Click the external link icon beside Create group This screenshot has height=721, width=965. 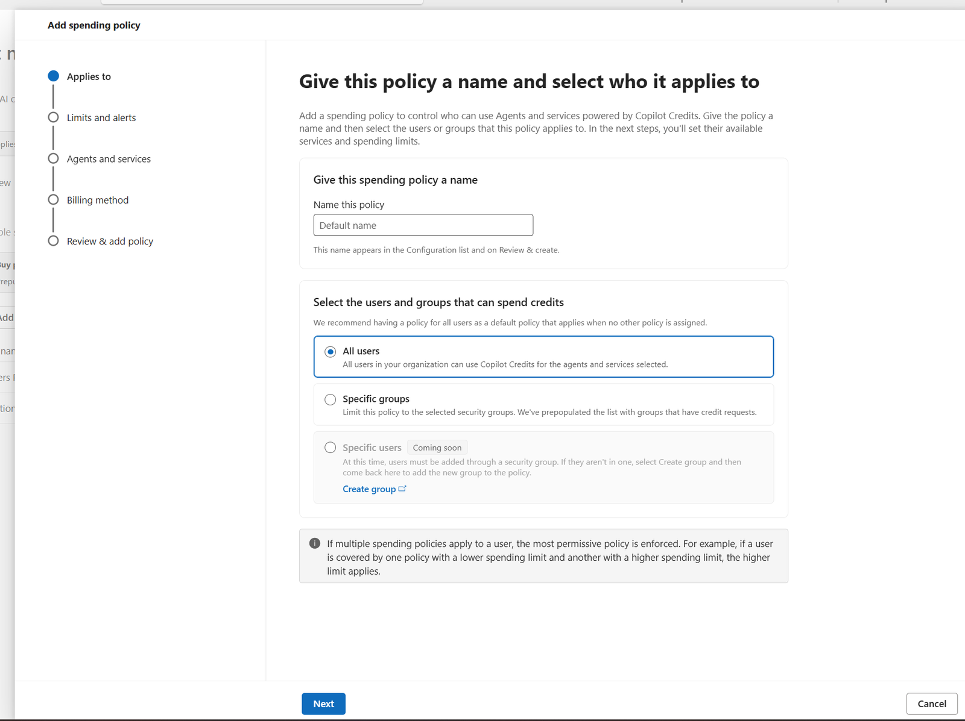(x=402, y=488)
